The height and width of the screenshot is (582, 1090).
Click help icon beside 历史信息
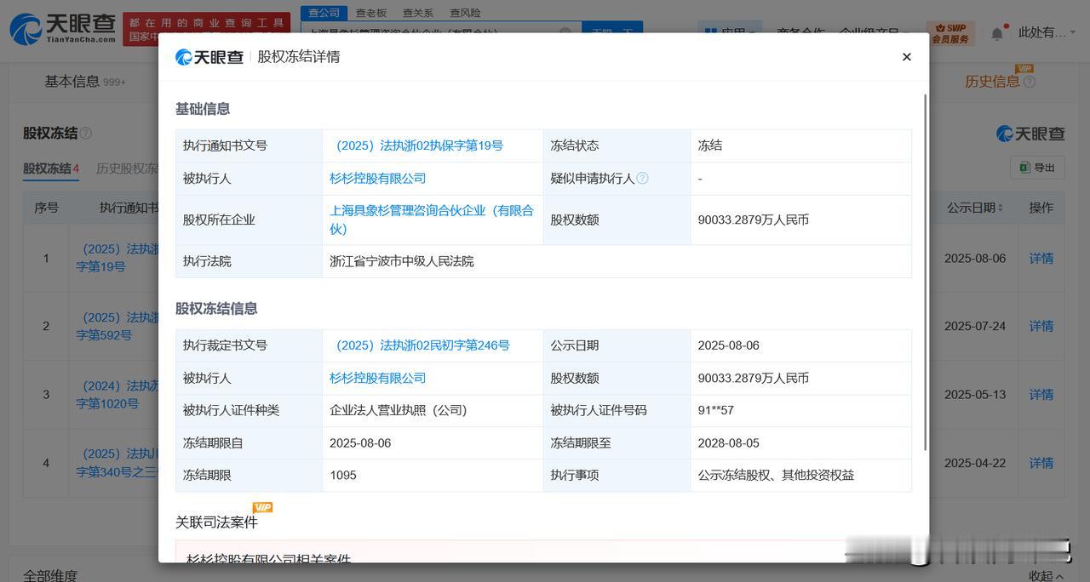coord(1030,82)
